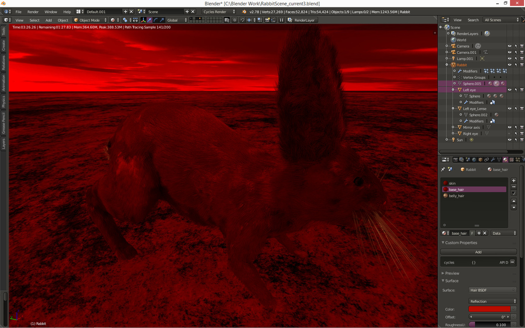This screenshot has width=525, height=328.
Task: Remove material slot with the minus button
Action: coord(514,187)
